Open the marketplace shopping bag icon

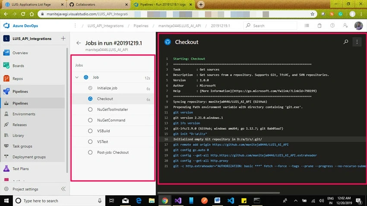320,26
